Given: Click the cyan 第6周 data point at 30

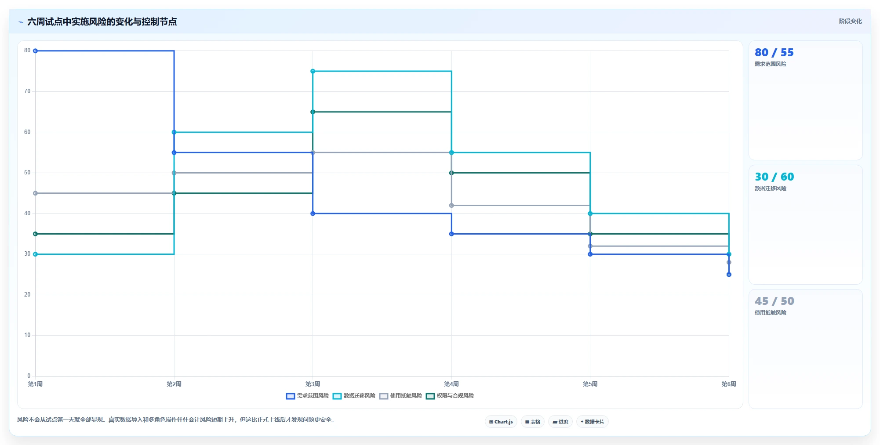Looking at the screenshot, I should point(729,254).
